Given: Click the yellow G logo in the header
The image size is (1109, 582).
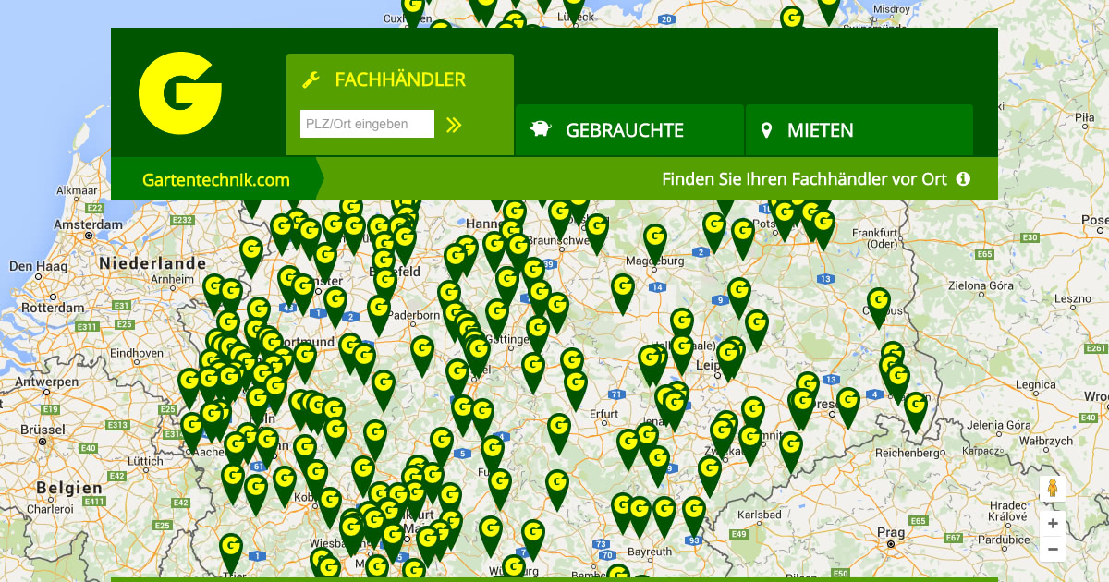Looking at the screenshot, I should (x=180, y=93).
